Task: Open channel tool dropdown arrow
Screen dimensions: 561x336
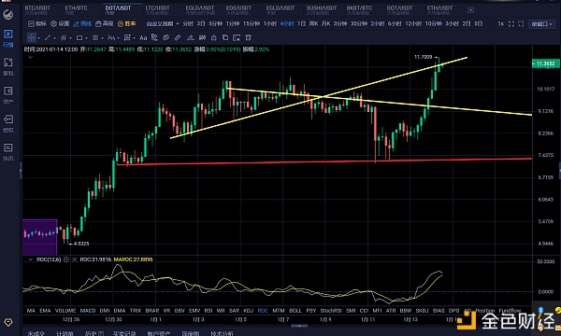Action: click(x=70, y=38)
